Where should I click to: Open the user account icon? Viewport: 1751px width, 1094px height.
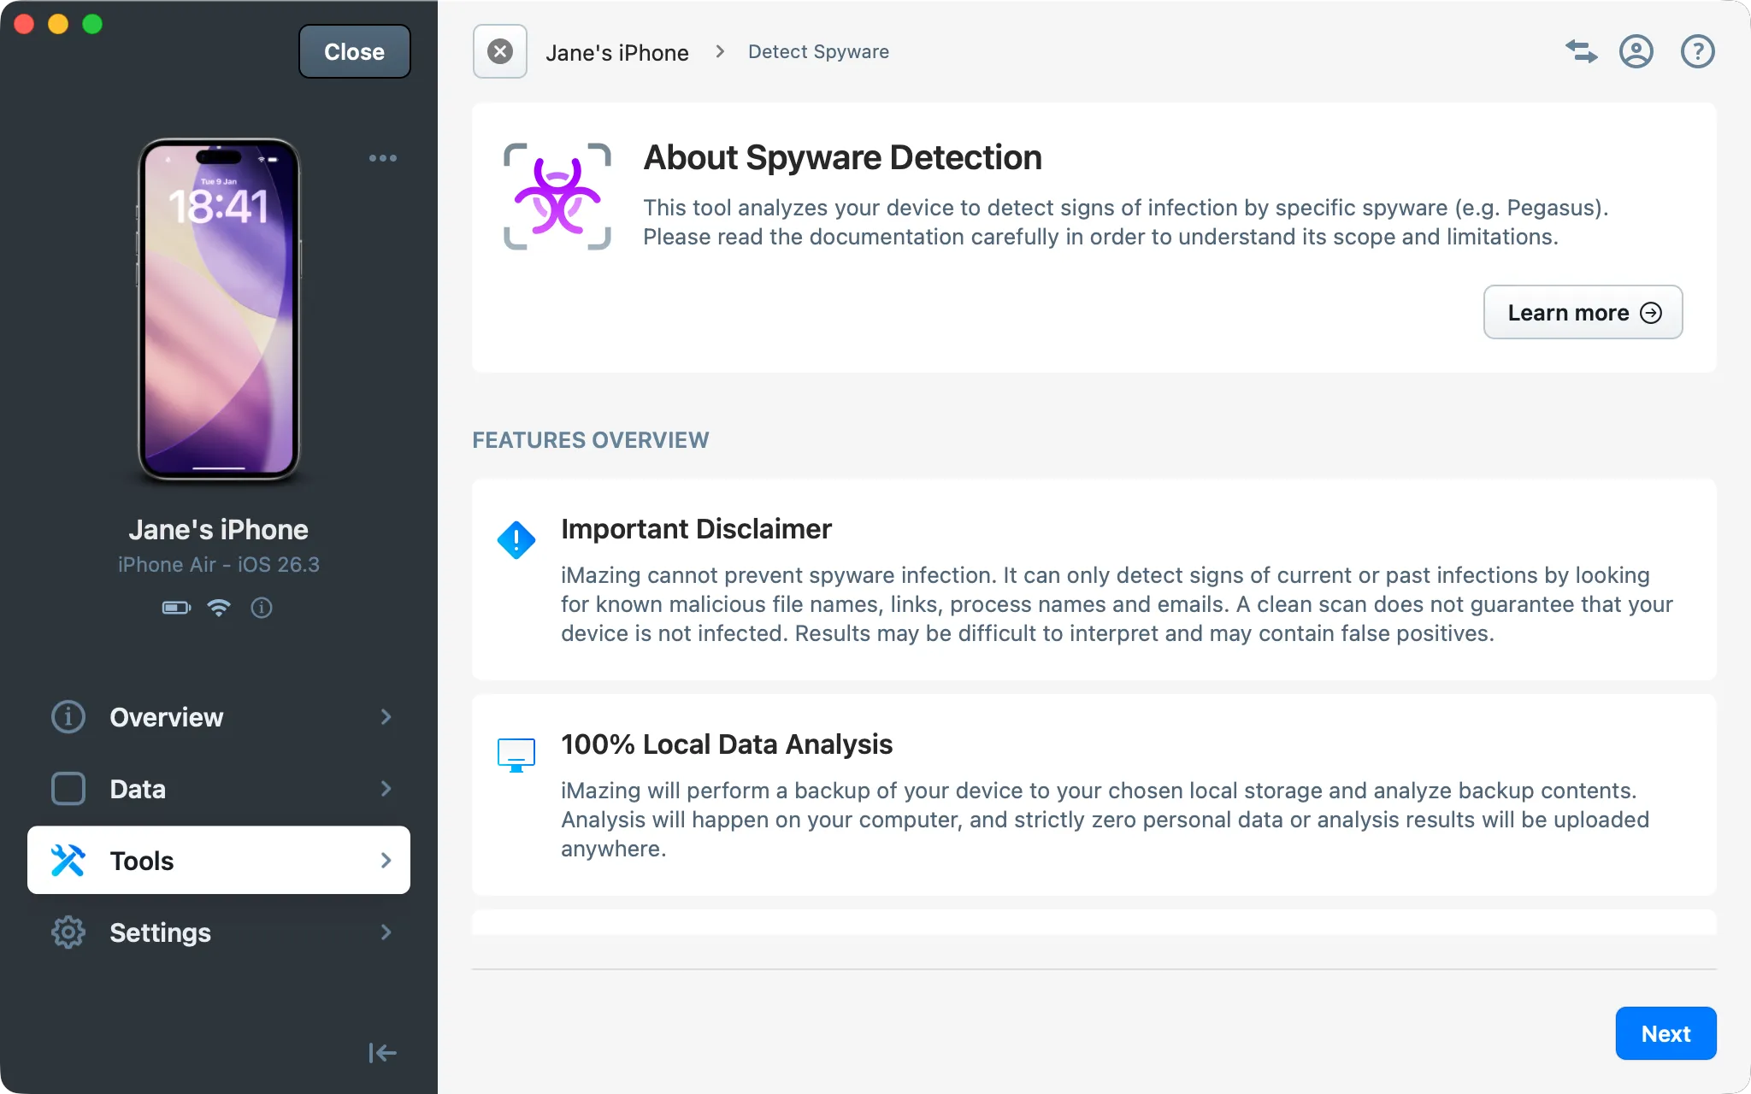point(1636,51)
